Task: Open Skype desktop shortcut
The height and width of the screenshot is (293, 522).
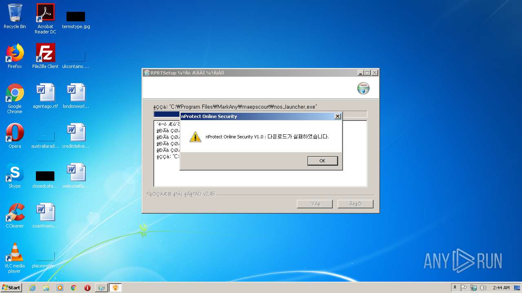Action: coord(15,176)
